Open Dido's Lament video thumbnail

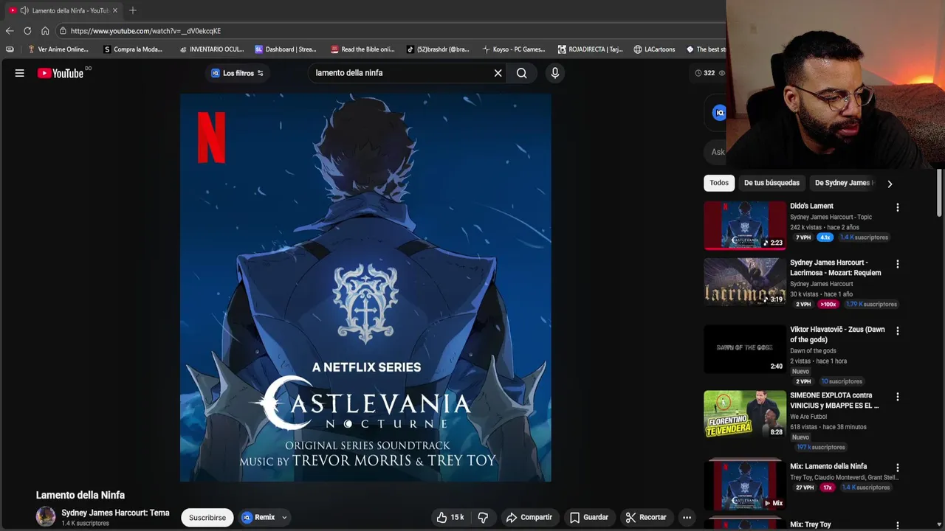(744, 225)
